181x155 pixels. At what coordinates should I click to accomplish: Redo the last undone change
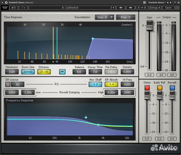click(x=23, y=8)
